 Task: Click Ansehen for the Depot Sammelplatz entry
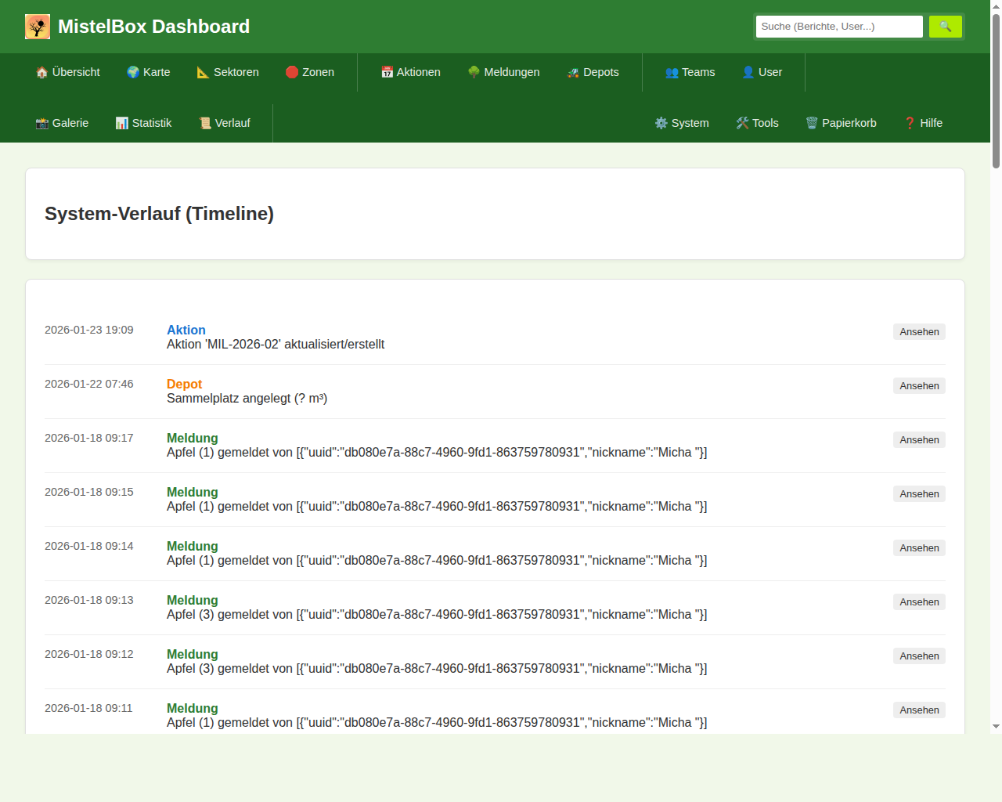[919, 386]
